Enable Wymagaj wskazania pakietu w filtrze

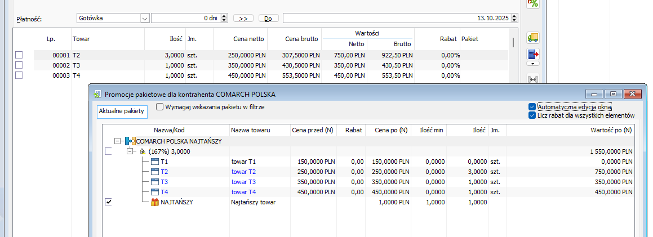click(x=159, y=106)
